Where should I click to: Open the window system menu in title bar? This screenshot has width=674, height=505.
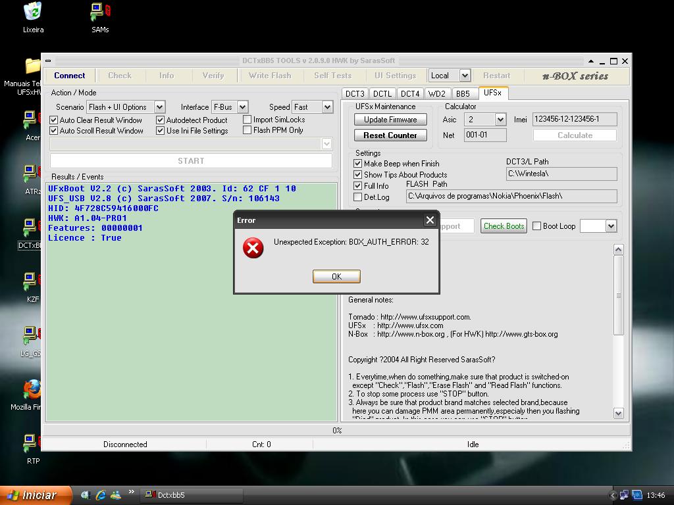(48, 61)
